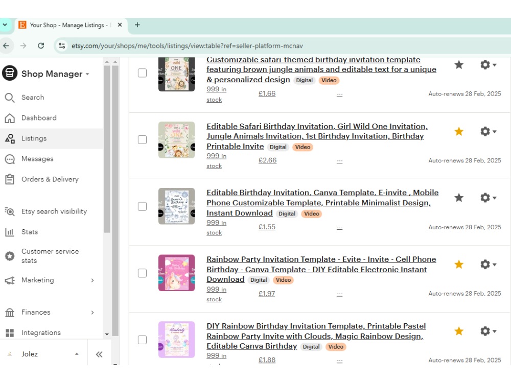The image size is (511, 383).
Task: Expand the Marketing submenu chevron
Action: (x=92, y=280)
